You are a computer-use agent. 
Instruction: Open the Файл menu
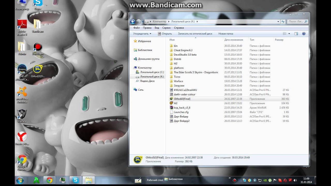tap(137, 28)
